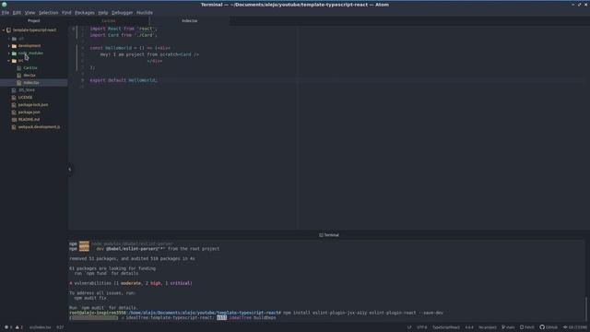Expand the development folder arrow
590x332 pixels.
(9, 46)
